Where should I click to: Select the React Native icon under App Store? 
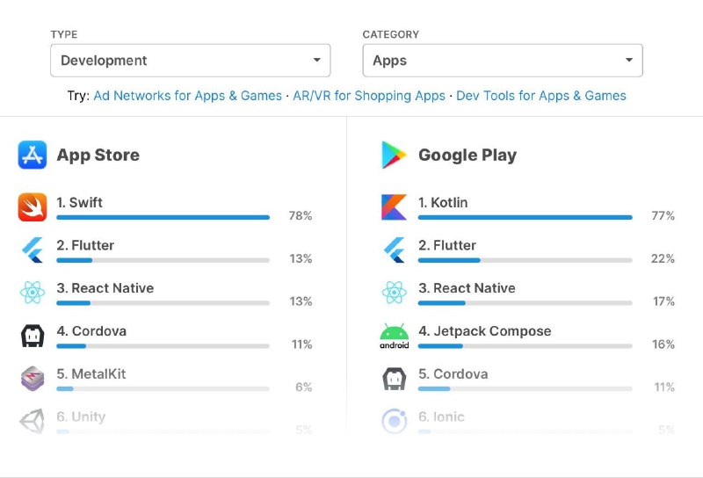[33, 293]
